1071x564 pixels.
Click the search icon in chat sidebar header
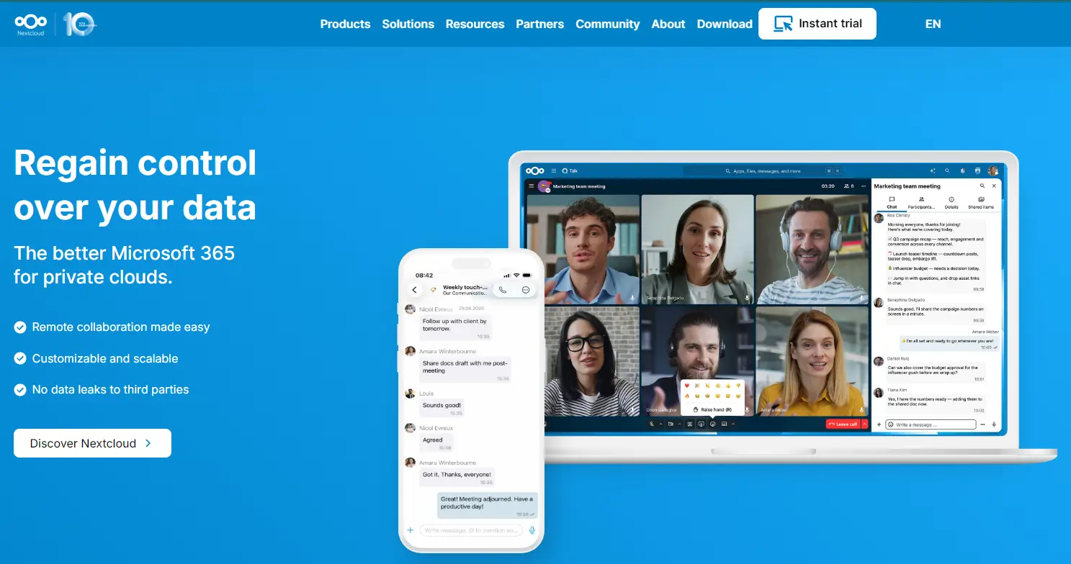982,186
